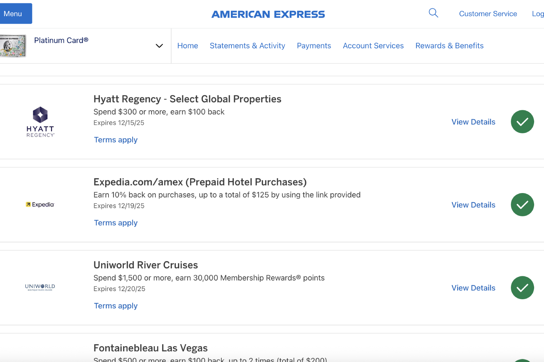Click the green checkmark on the Uniworld offer
The height and width of the screenshot is (362, 544).
pyautogui.click(x=522, y=287)
